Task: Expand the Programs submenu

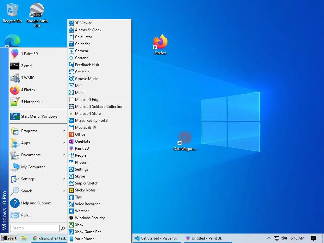Action: click(38, 131)
